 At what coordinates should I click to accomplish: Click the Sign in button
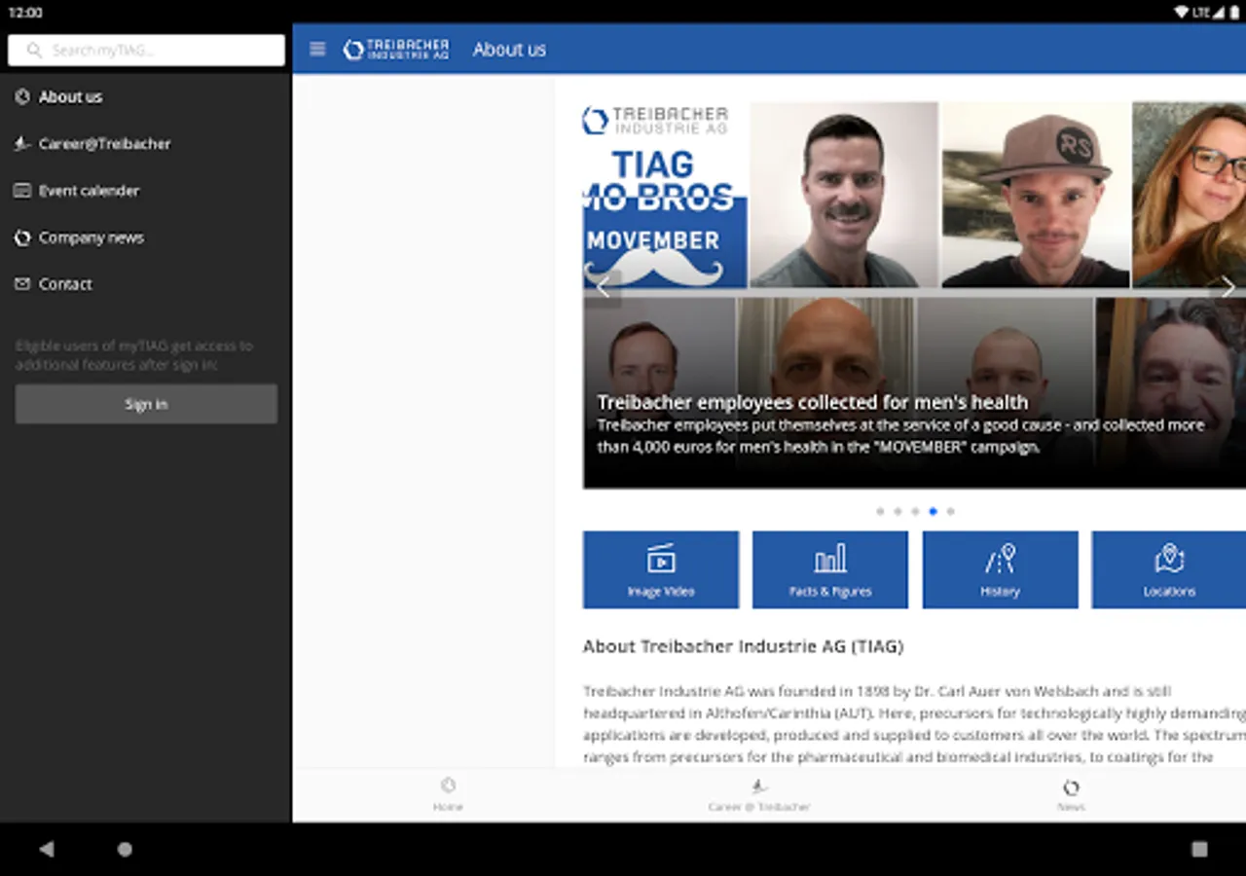[x=146, y=404]
